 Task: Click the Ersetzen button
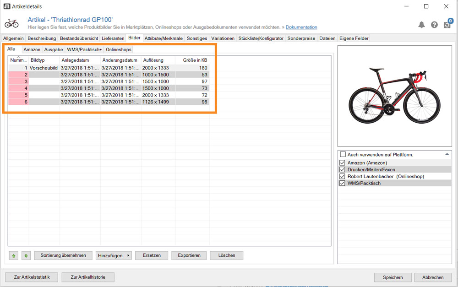point(152,255)
